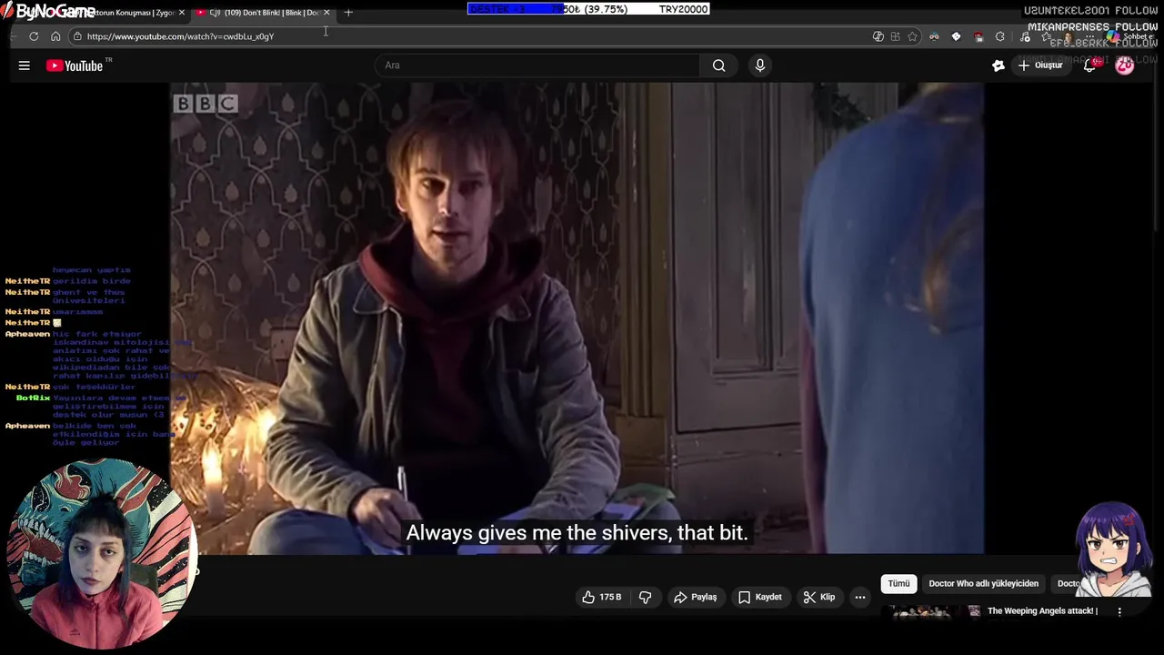Viewport: 1164px width, 655px height.
Task: Click the browser address bar URL
Action: coord(180,36)
